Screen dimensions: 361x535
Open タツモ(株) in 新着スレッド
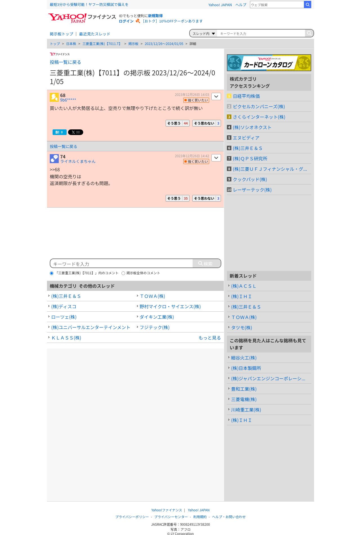pyautogui.click(x=242, y=328)
